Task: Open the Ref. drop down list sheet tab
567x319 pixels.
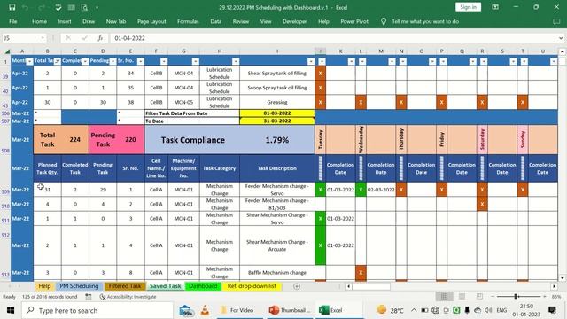Action: click(x=252, y=286)
